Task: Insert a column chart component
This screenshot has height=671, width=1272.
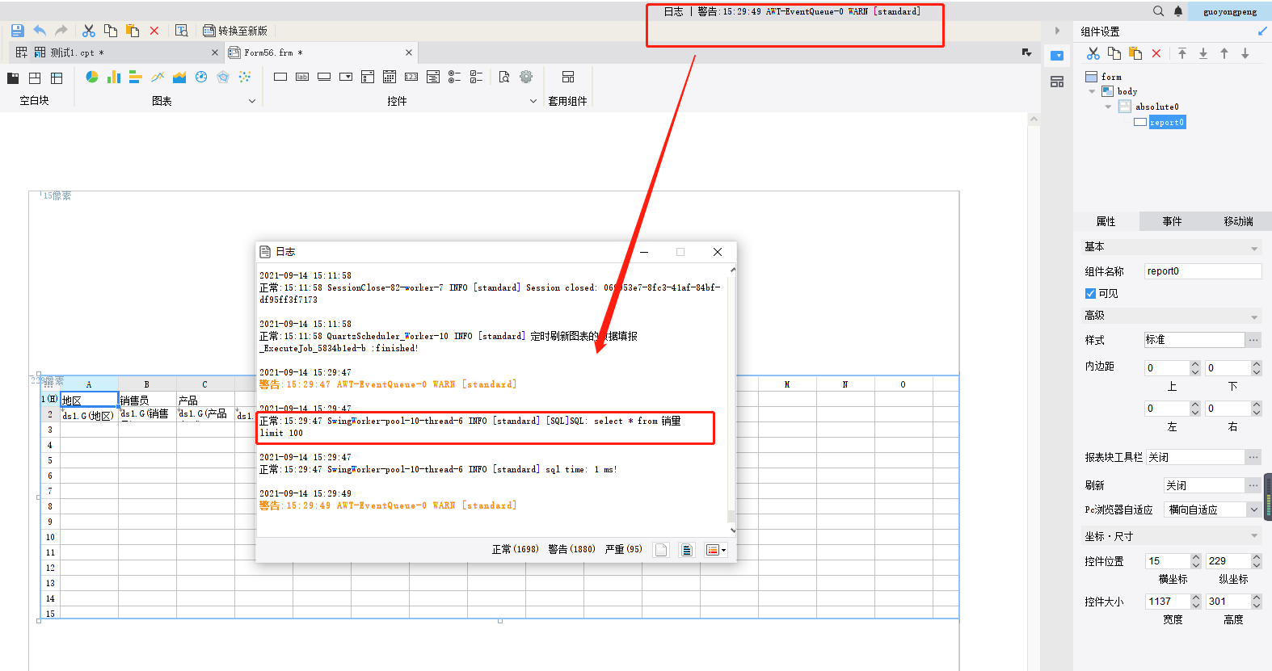Action: [x=114, y=77]
